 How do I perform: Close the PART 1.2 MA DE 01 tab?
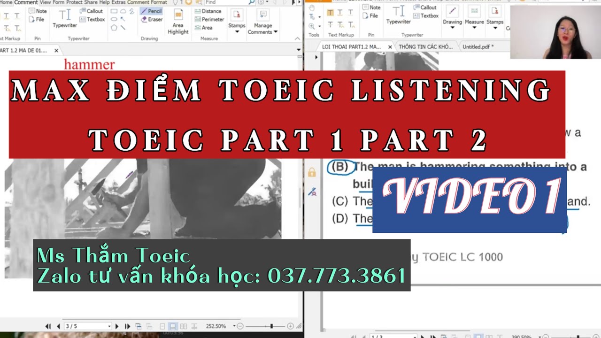click(56, 50)
